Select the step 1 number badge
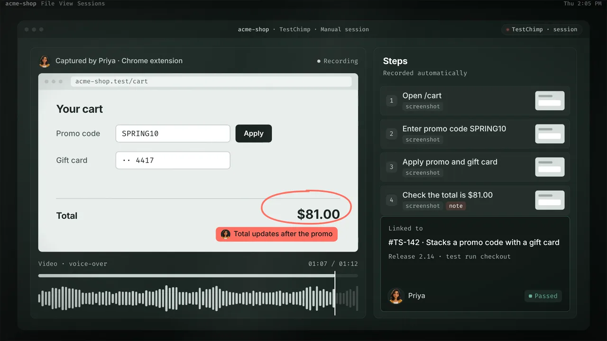Viewport: 607px width, 341px height. coord(391,100)
